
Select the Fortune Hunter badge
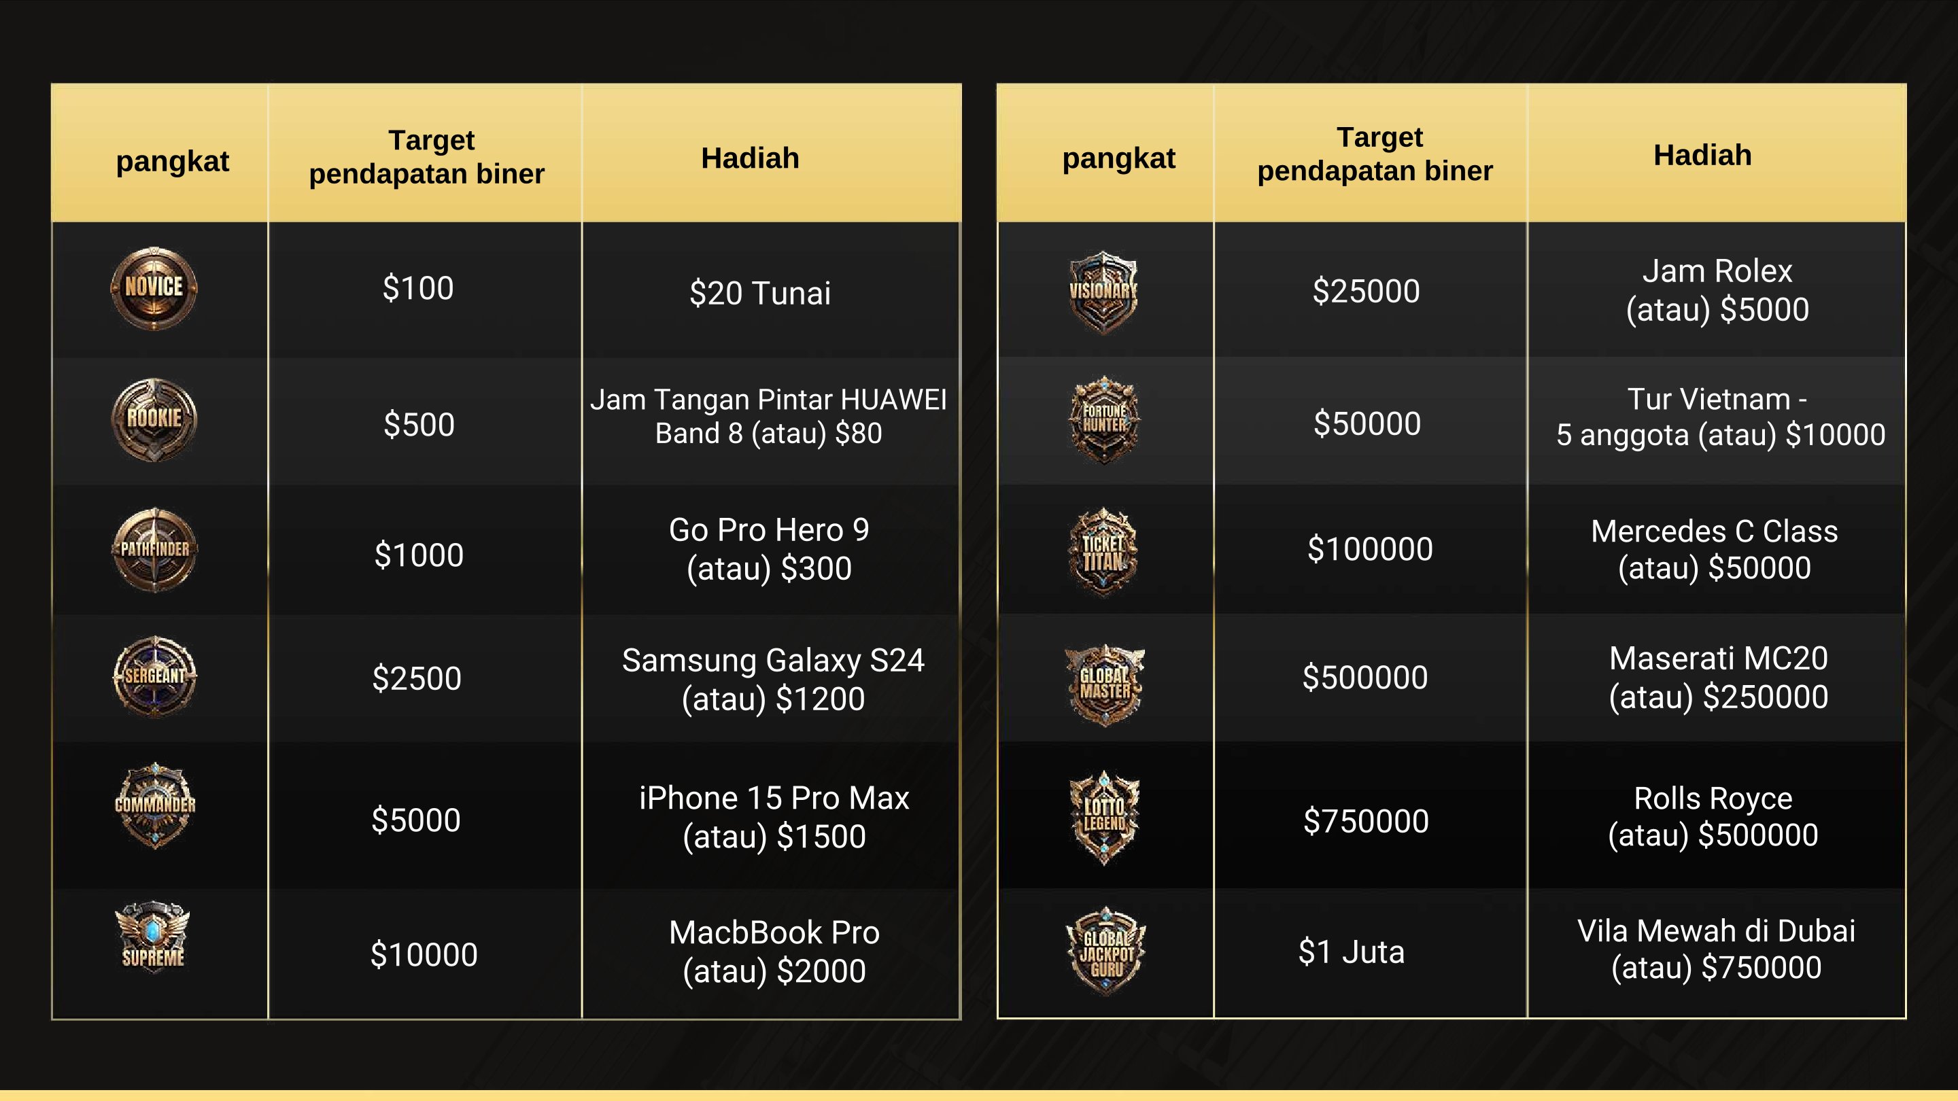(1104, 419)
